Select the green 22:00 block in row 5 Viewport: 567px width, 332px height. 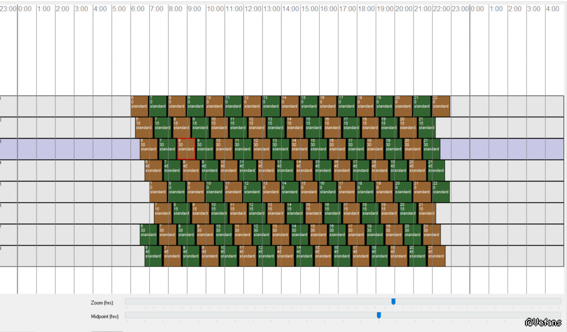(441, 192)
